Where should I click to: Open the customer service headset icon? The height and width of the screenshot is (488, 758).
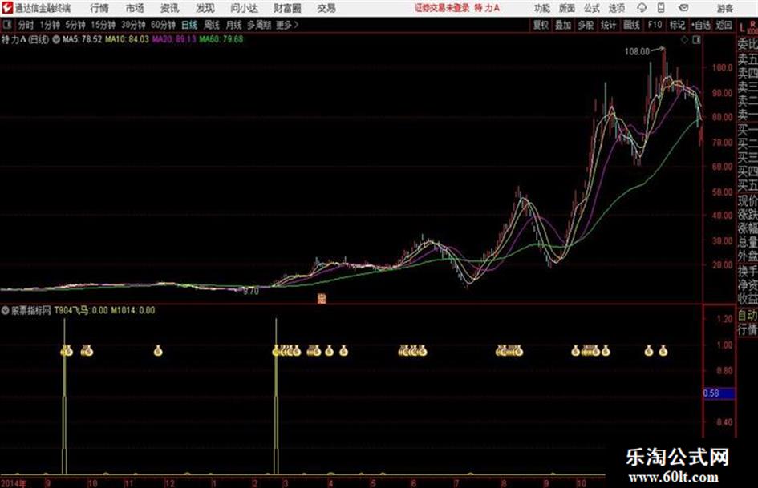coord(642,8)
